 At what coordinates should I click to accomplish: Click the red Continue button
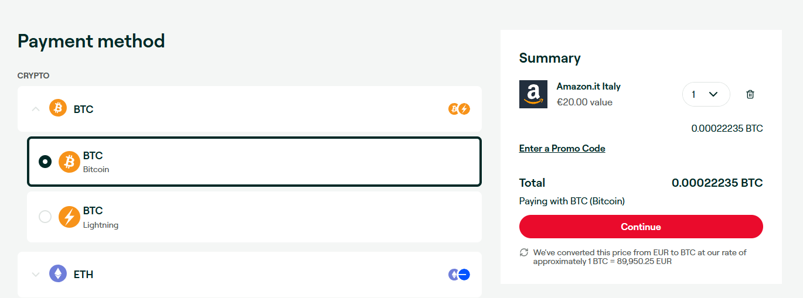(x=641, y=227)
